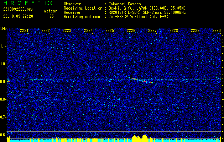Select the 2228 time marker
This screenshot has height=142, width=224.
pos(174,31)
